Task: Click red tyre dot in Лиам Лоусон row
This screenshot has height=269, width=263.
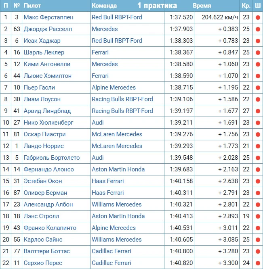Action: [x=258, y=99]
